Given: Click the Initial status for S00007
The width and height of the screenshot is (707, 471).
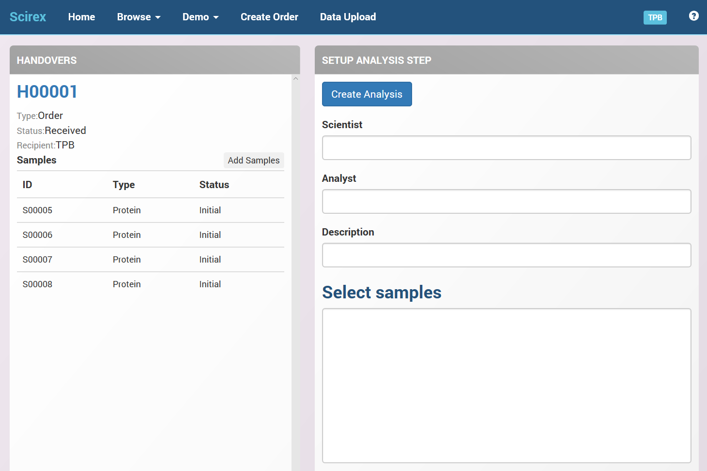Looking at the screenshot, I should point(210,260).
